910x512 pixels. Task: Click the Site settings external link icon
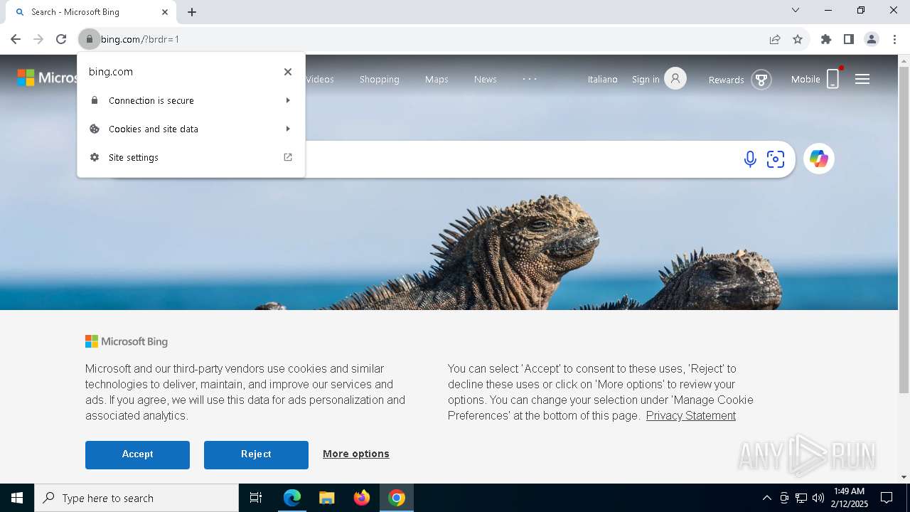(288, 157)
